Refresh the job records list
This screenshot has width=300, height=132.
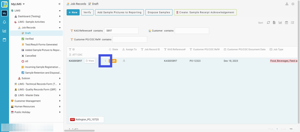click(268, 22)
